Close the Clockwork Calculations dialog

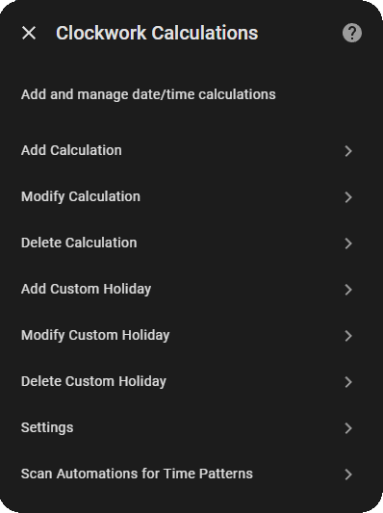click(x=29, y=33)
